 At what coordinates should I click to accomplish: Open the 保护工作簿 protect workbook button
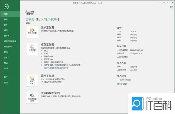pos(32,32)
